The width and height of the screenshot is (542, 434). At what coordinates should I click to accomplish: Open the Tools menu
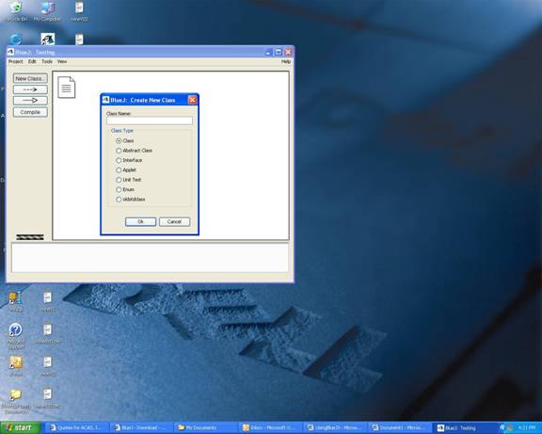[x=47, y=61]
